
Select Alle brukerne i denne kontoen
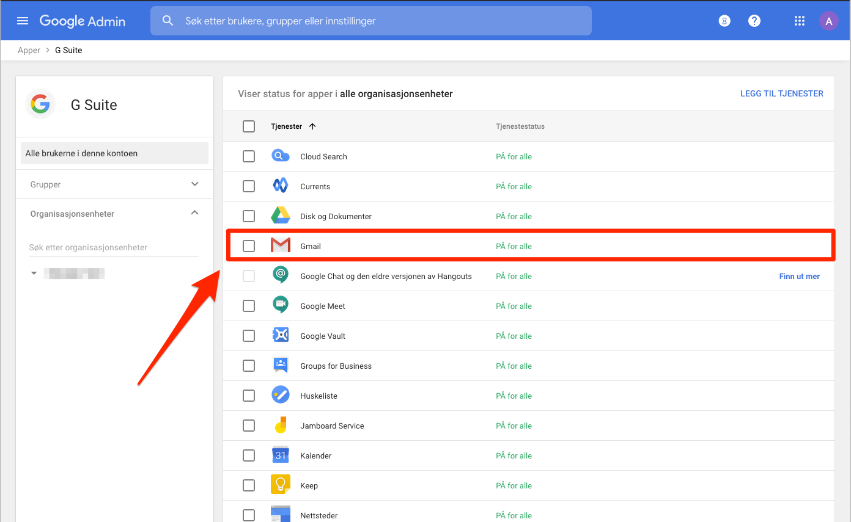tap(114, 153)
